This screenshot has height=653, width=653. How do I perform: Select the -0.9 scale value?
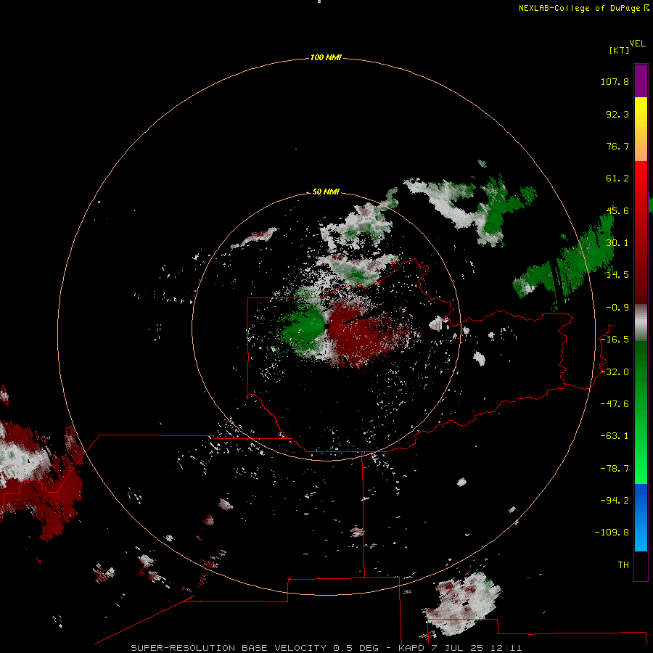coord(617,308)
